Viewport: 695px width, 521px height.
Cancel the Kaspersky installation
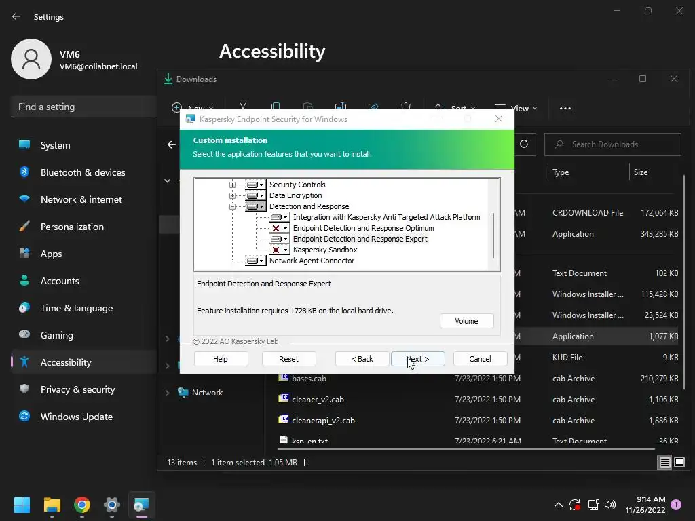[480, 359]
